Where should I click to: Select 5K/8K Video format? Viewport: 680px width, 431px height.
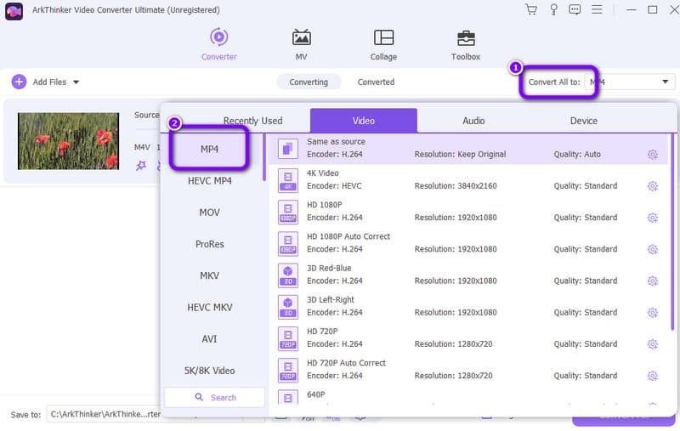coord(209,371)
